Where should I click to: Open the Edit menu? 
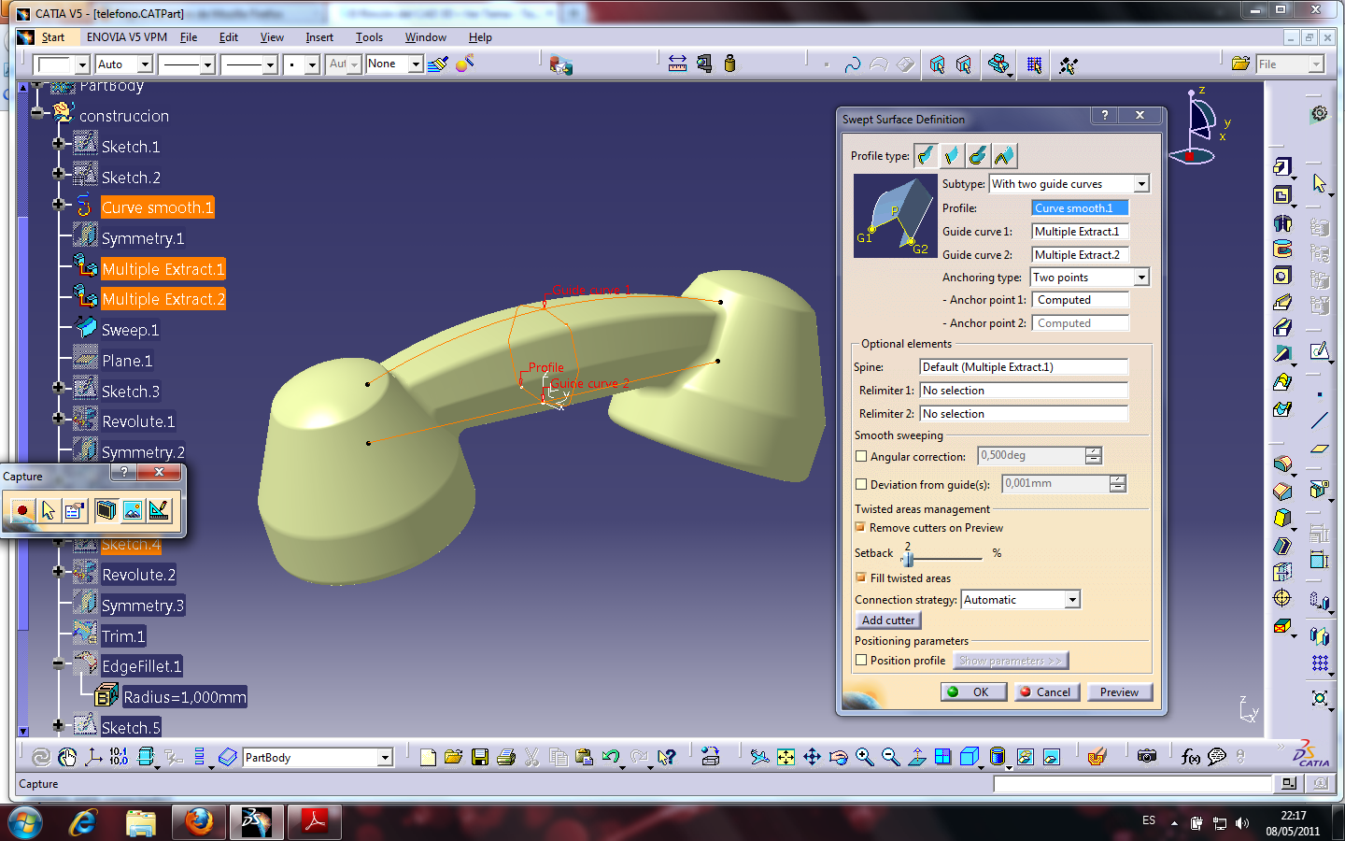click(x=229, y=37)
